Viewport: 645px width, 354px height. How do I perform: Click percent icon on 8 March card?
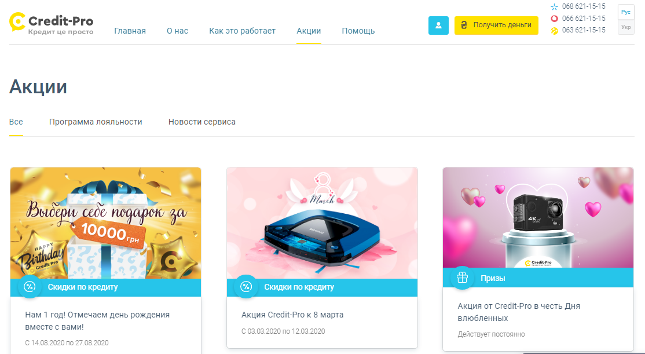coord(246,286)
